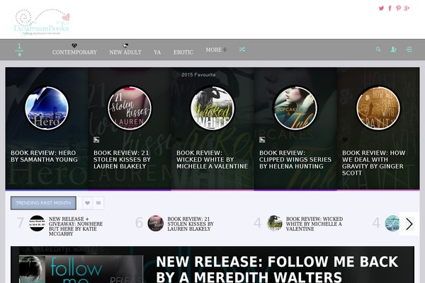Open the Pinterest social icon
The image size is (425, 283).
(x=398, y=8)
